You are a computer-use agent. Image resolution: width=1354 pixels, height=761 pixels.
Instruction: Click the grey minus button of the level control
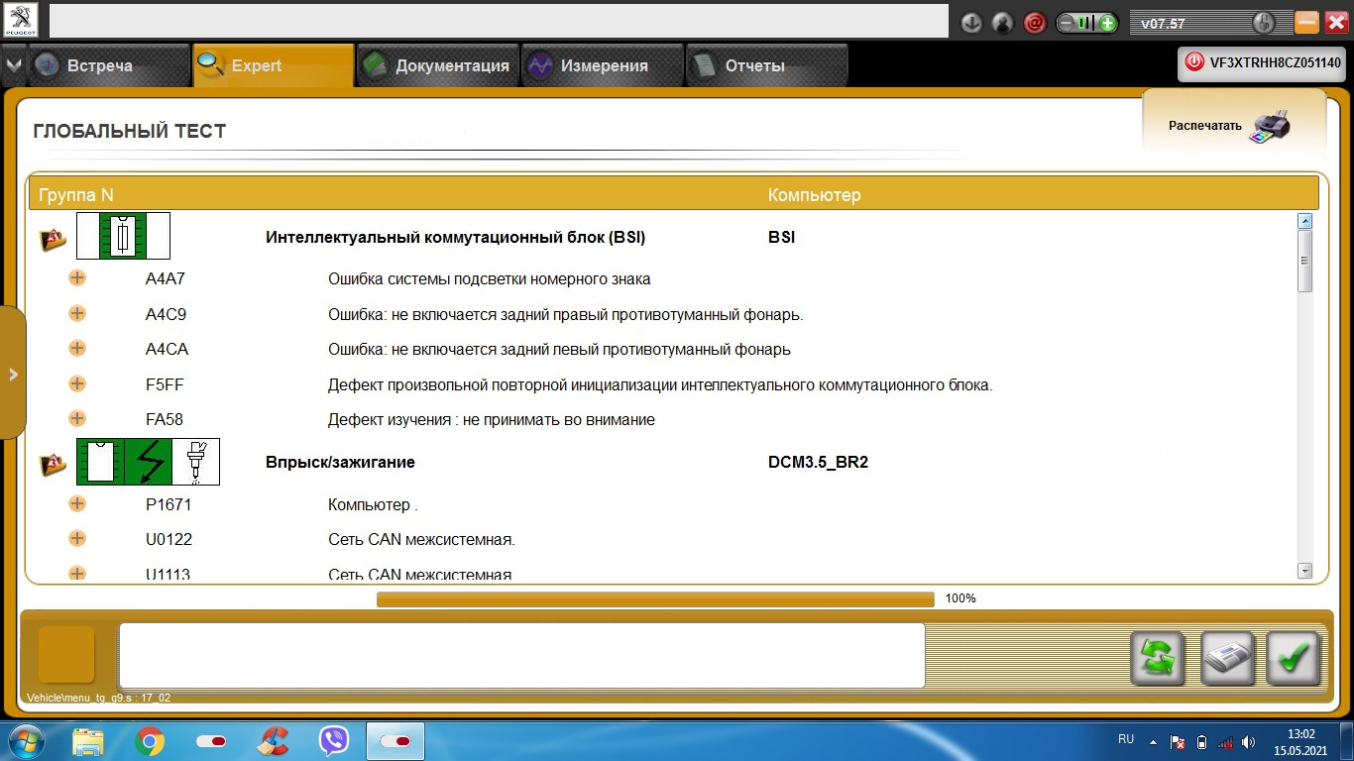point(1068,23)
